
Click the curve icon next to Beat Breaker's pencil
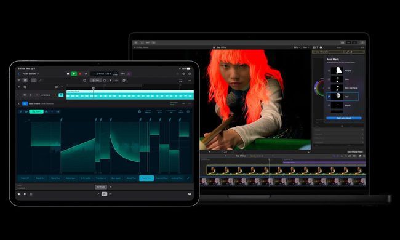click(26, 111)
